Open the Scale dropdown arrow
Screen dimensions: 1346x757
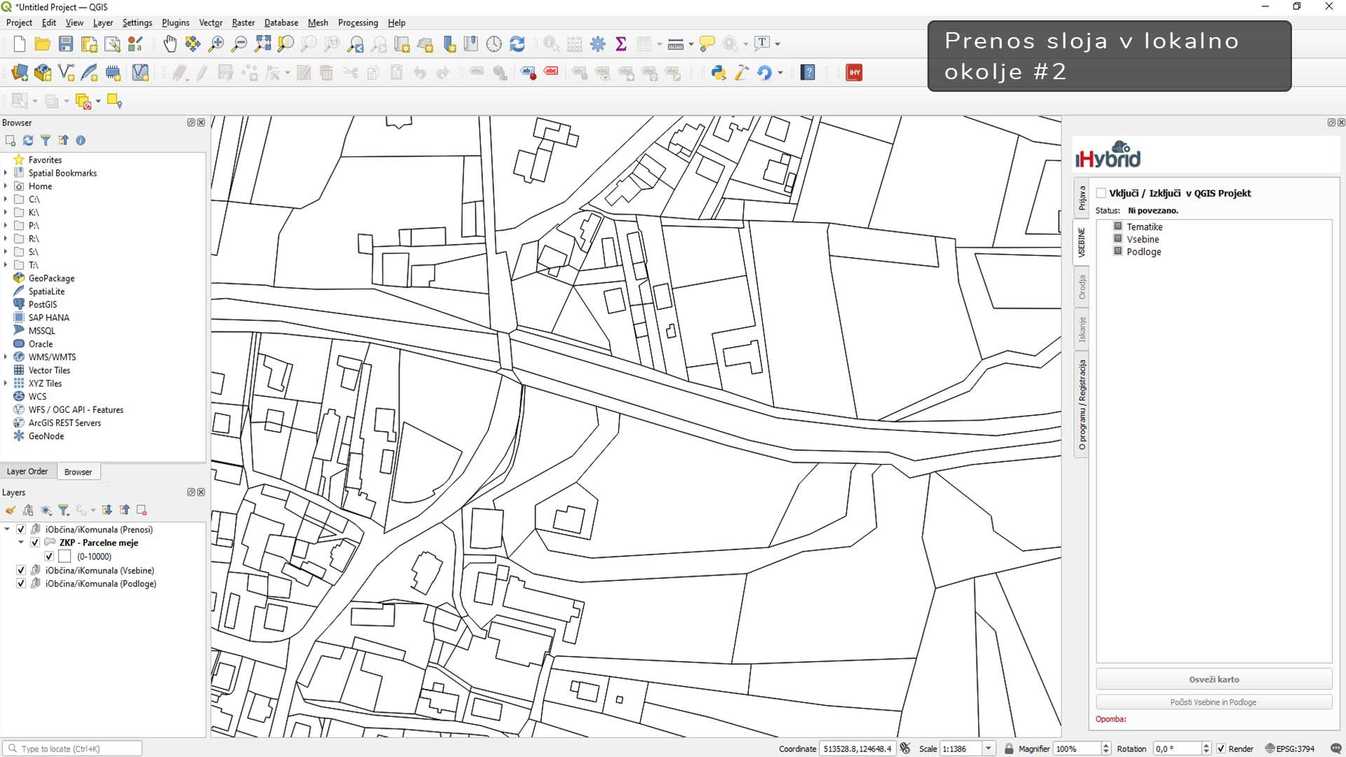(x=988, y=749)
